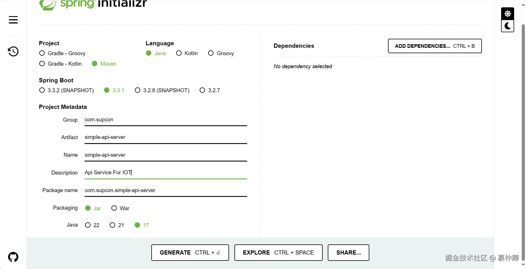
Task: Click the 'Artifact' field label
Action: (x=70, y=137)
